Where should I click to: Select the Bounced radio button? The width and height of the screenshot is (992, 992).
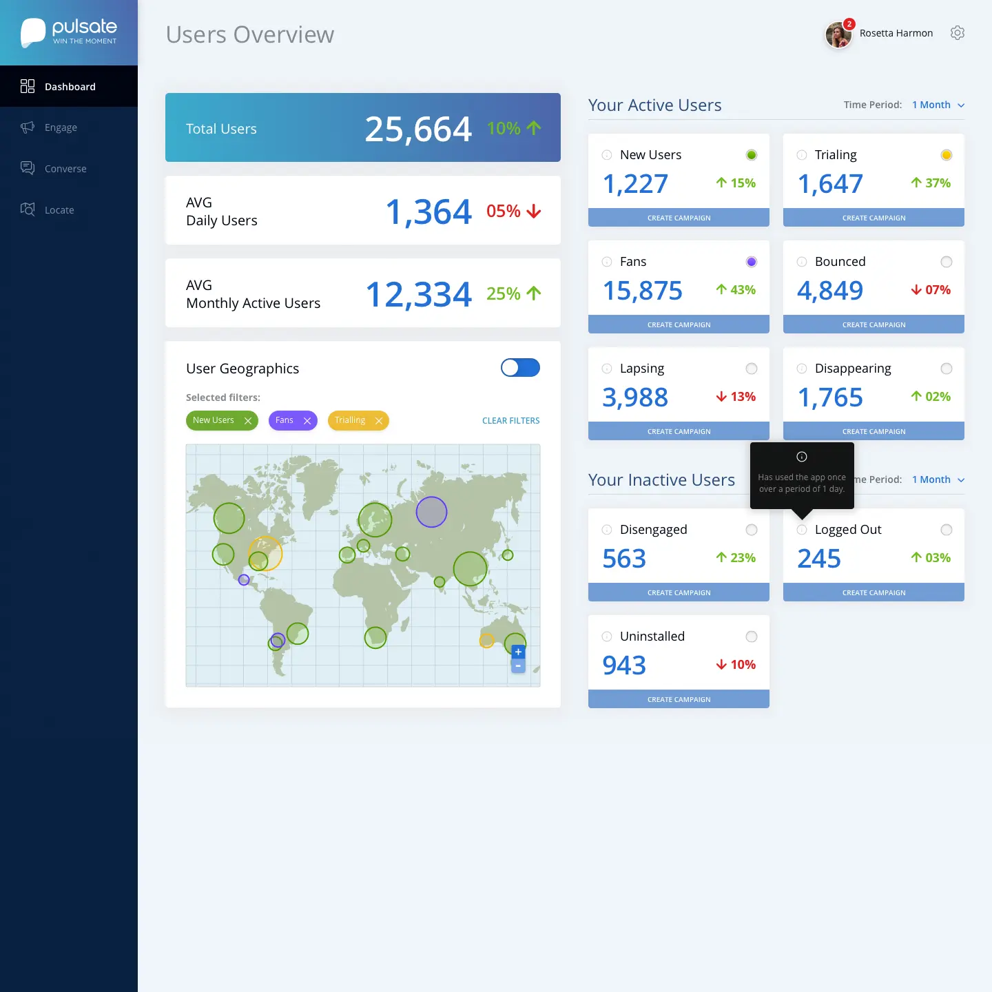947,262
